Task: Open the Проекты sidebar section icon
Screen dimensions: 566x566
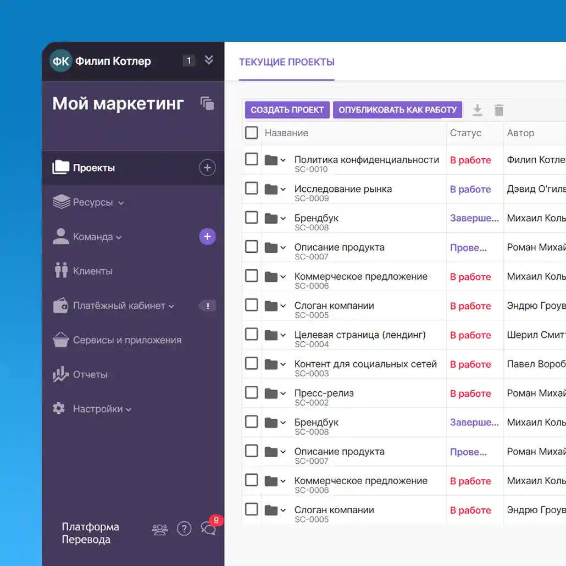Action: [x=60, y=168]
